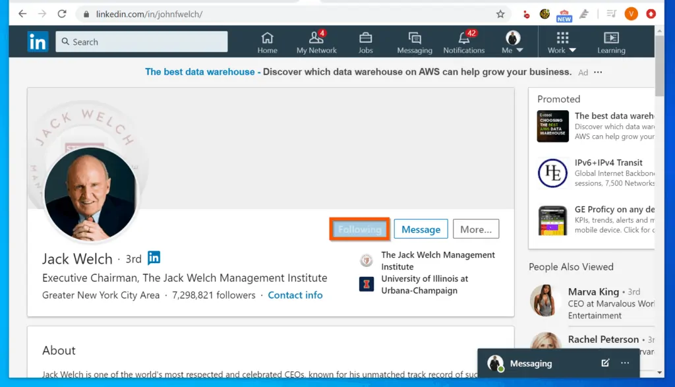Open My Network from the top navigation

point(316,36)
